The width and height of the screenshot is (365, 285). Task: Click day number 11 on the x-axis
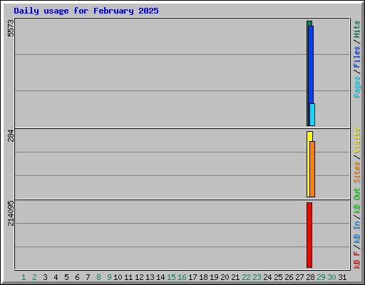click(x=128, y=277)
